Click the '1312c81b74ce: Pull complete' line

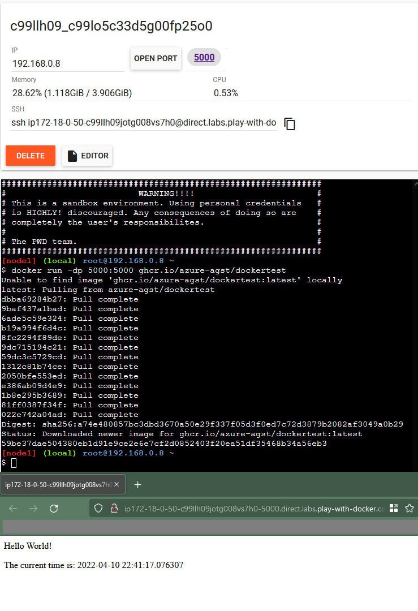tap(70, 367)
